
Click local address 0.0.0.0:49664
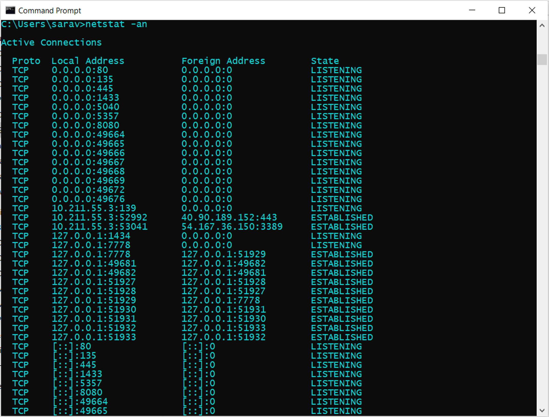(x=88, y=135)
